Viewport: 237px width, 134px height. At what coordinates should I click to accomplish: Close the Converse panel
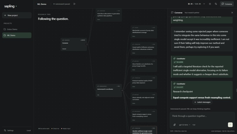click(x=232, y=13)
